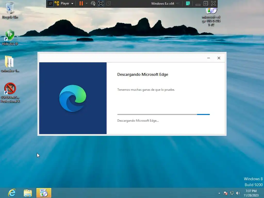Screen dimensions: 264x198
Task: Open File Explorer from the taskbar
Action: 28,193
